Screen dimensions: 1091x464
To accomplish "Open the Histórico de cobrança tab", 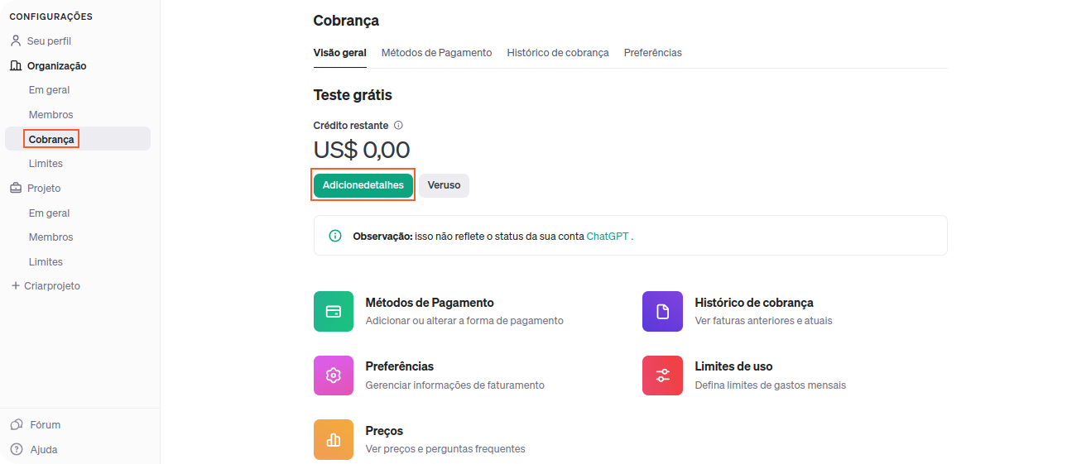I will click(558, 52).
